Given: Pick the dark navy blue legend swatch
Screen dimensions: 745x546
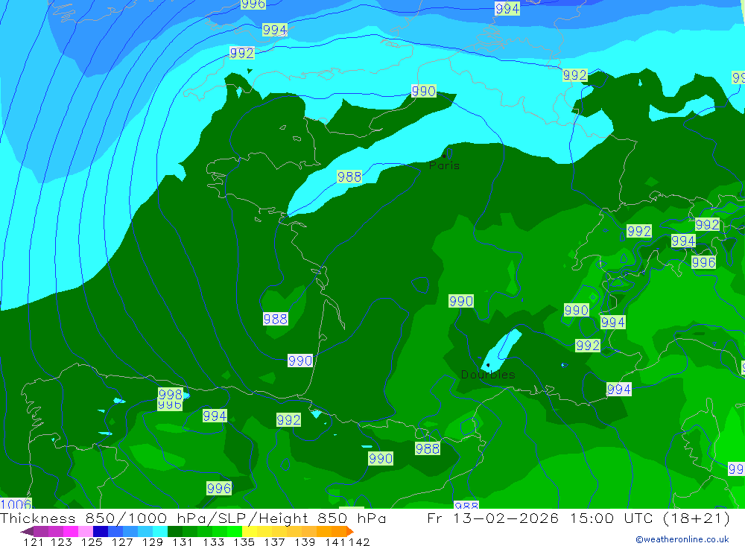Looking at the screenshot, I should click(101, 531).
